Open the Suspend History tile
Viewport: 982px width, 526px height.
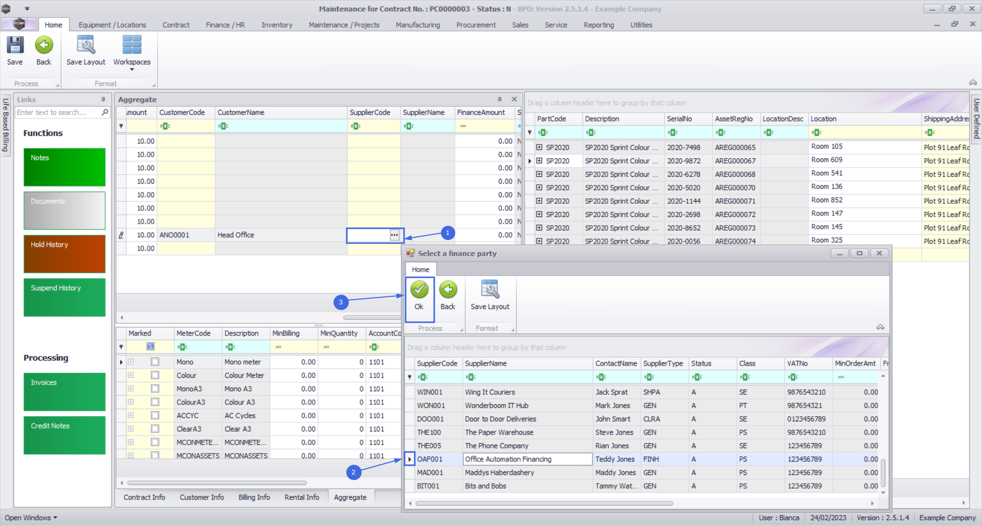[64, 297]
